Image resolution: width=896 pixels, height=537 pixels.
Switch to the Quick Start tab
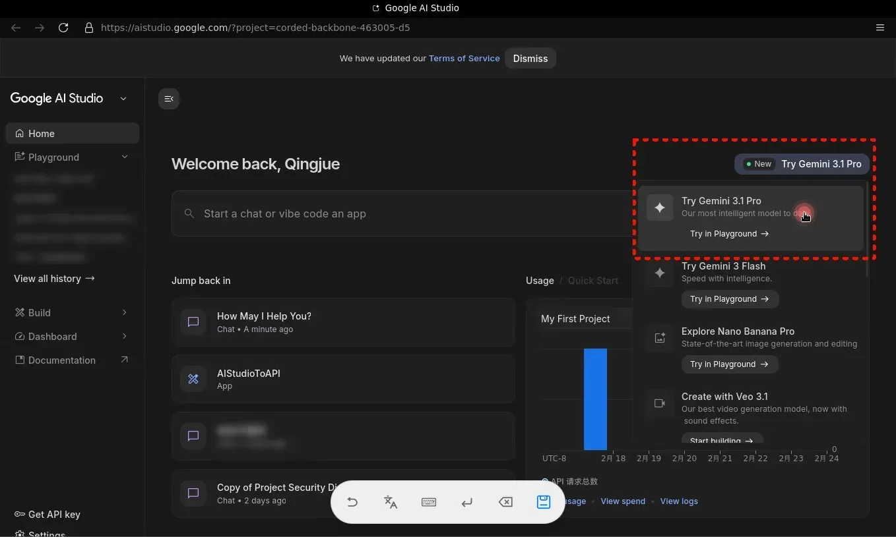point(592,281)
